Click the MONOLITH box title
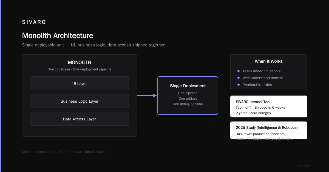This screenshot has width=329, height=172. coord(80,63)
